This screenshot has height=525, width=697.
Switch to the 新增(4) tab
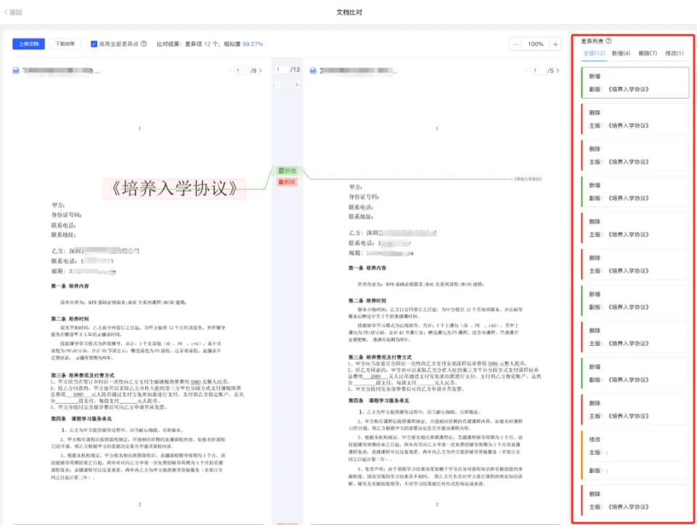click(x=621, y=54)
